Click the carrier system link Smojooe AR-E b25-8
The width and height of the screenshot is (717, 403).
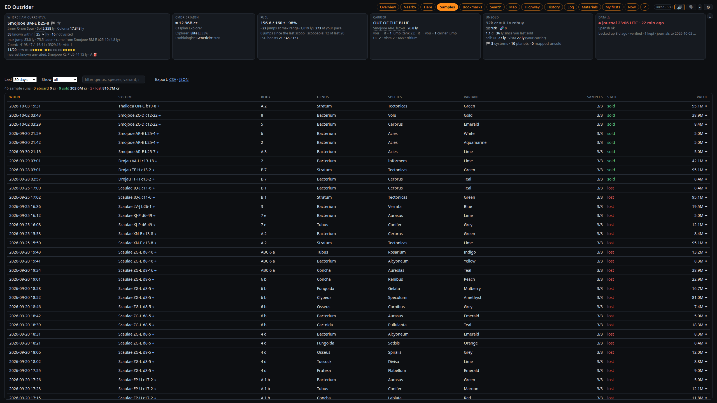click(x=389, y=28)
